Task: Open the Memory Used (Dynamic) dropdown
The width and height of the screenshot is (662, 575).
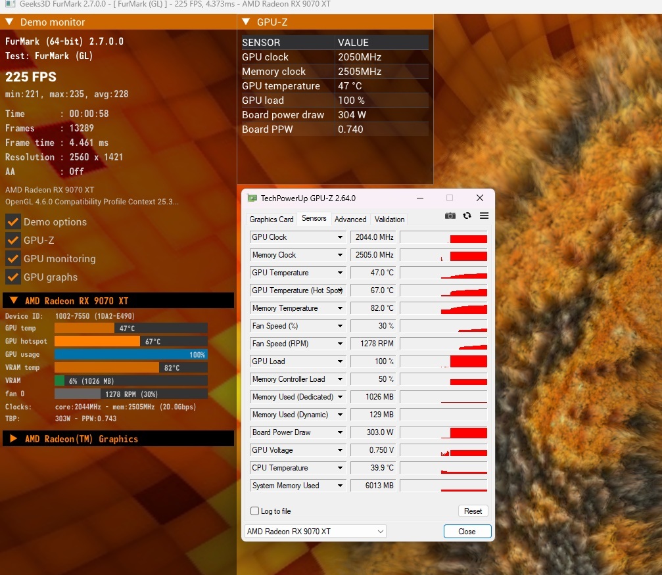Action: [340, 415]
